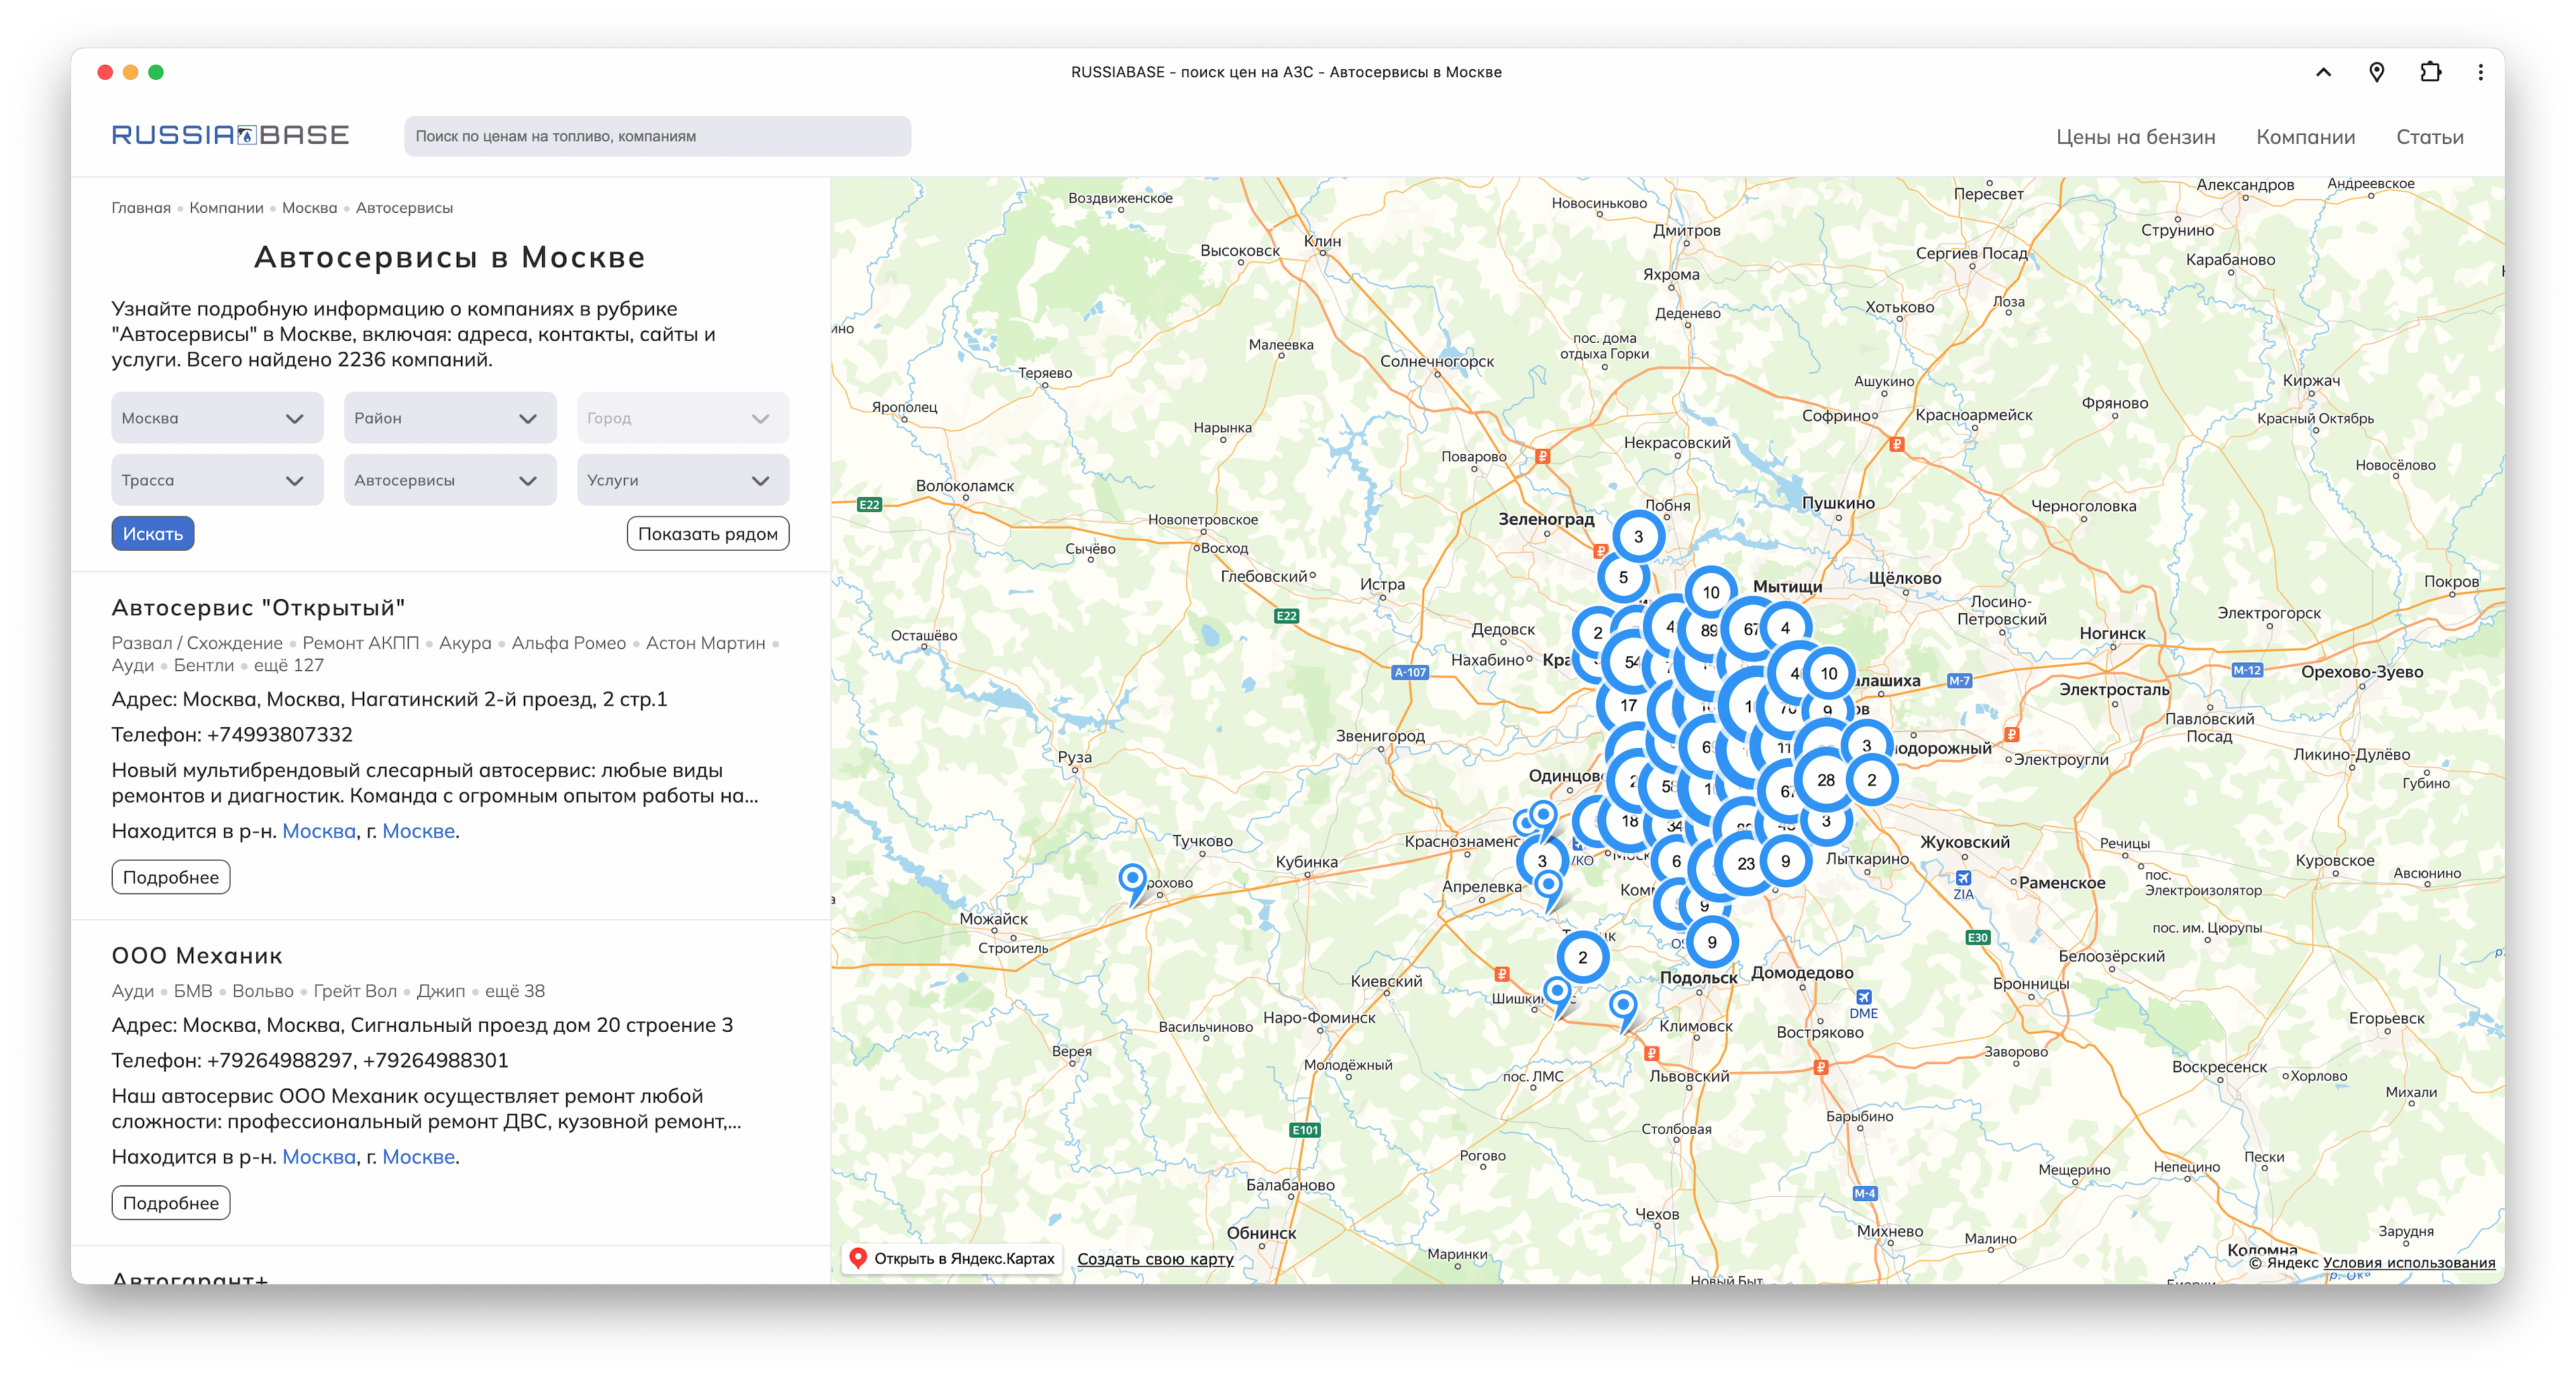The height and width of the screenshot is (1378, 2576).
Task: Click the red pin icon on Открыть в Яндекс.Картах
Action: (x=859, y=1258)
